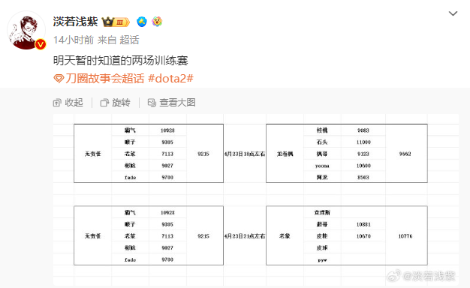Image resolution: width=470 pixels, height=288 pixels.
Task: Click the team cell 龙卷枫
Action: coord(285,154)
